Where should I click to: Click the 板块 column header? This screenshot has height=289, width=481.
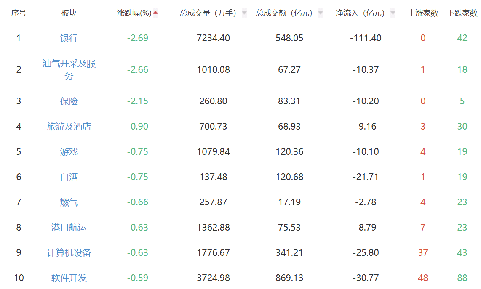[69, 13]
